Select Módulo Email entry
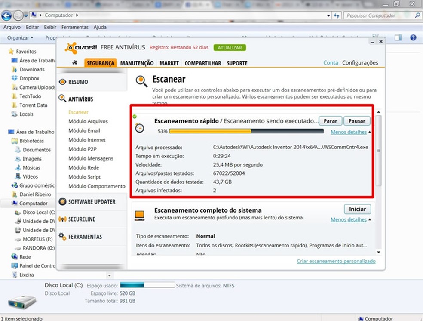This screenshot has width=423, height=321. [x=84, y=130]
